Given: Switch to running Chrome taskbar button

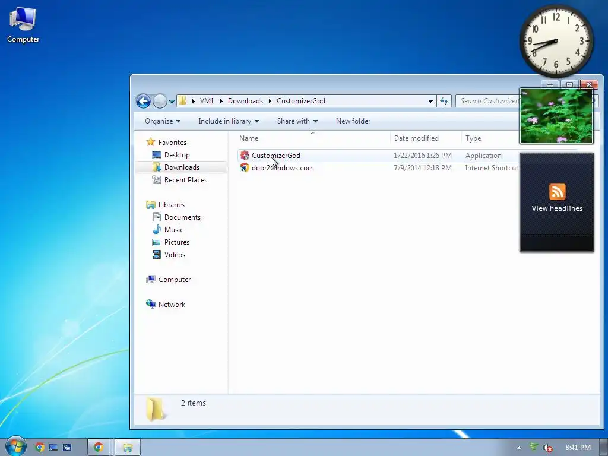Looking at the screenshot, I should [99, 448].
